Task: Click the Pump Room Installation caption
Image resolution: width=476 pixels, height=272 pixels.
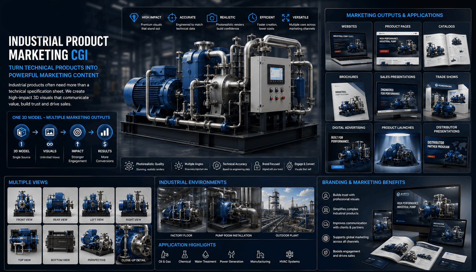Action: 234,235
